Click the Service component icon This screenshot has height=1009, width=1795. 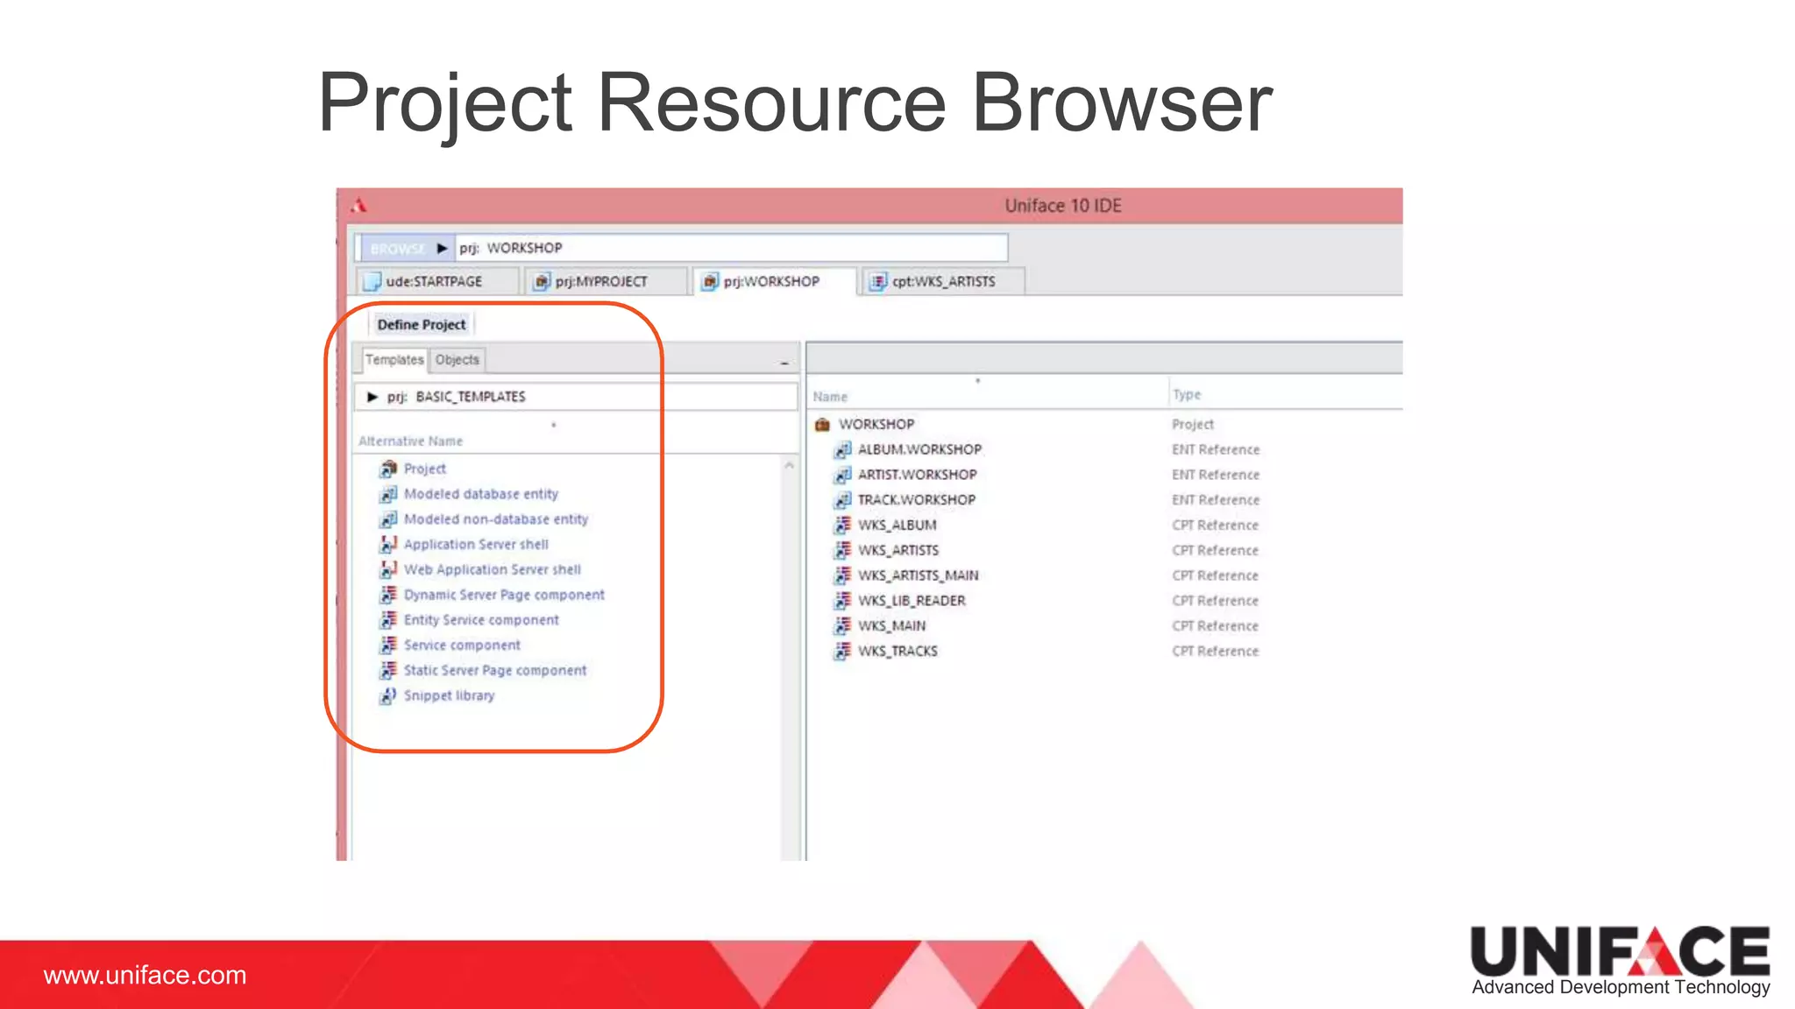click(x=387, y=646)
